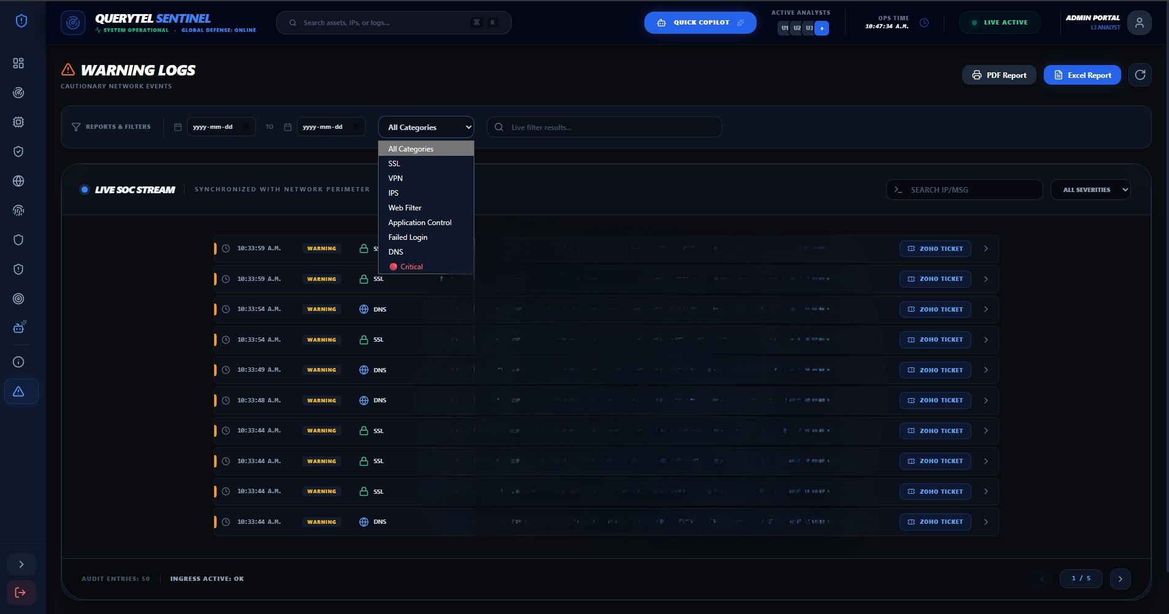Select the shield-alert sidebar icon
1169x614 pixels.
pyautogui.click(x=19, y=269)
